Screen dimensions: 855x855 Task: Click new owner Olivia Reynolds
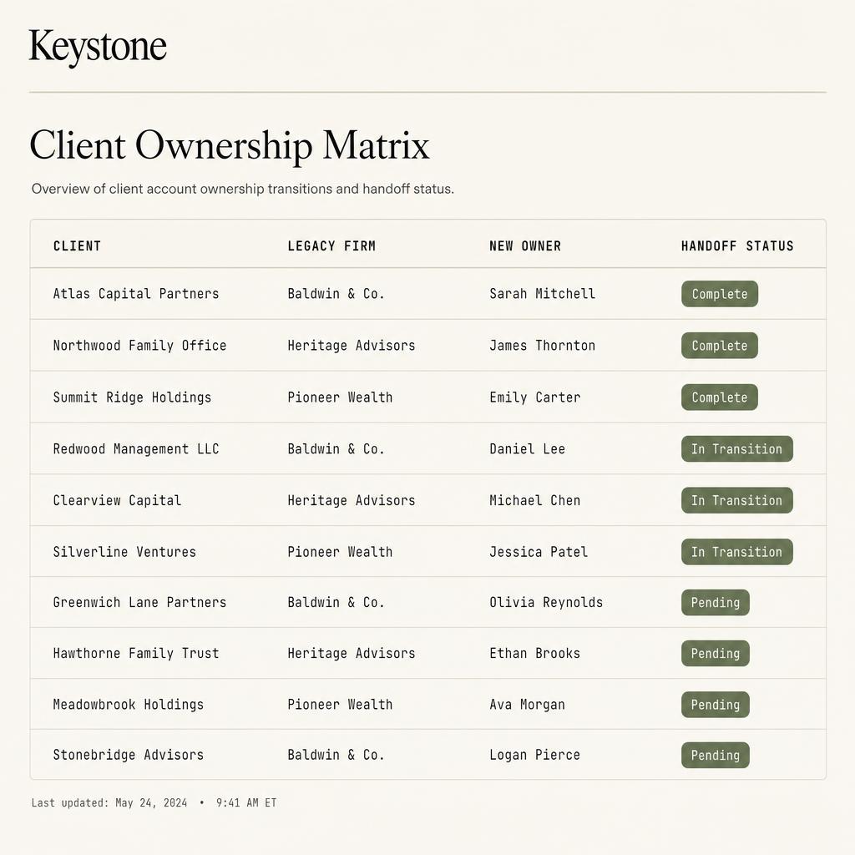coord(546,603)
